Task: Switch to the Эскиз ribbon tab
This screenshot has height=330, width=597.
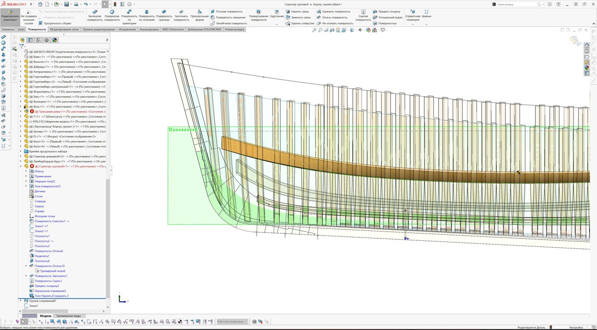Action: (x=20, y=29)
